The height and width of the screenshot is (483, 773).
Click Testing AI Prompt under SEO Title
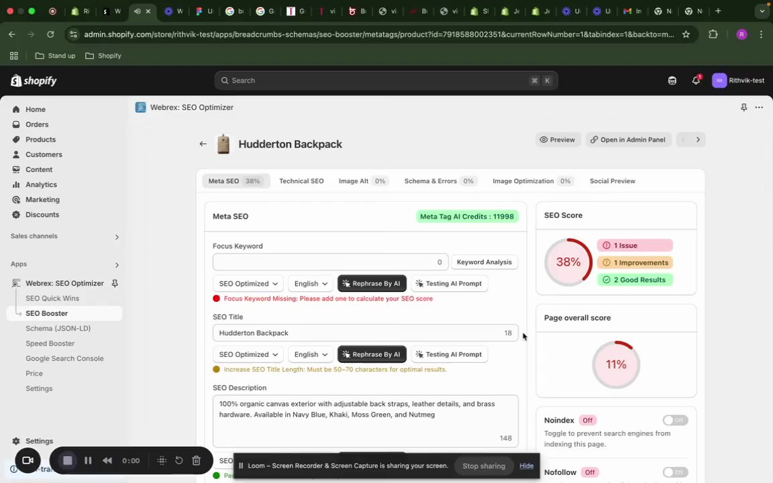tap(449, 354)
